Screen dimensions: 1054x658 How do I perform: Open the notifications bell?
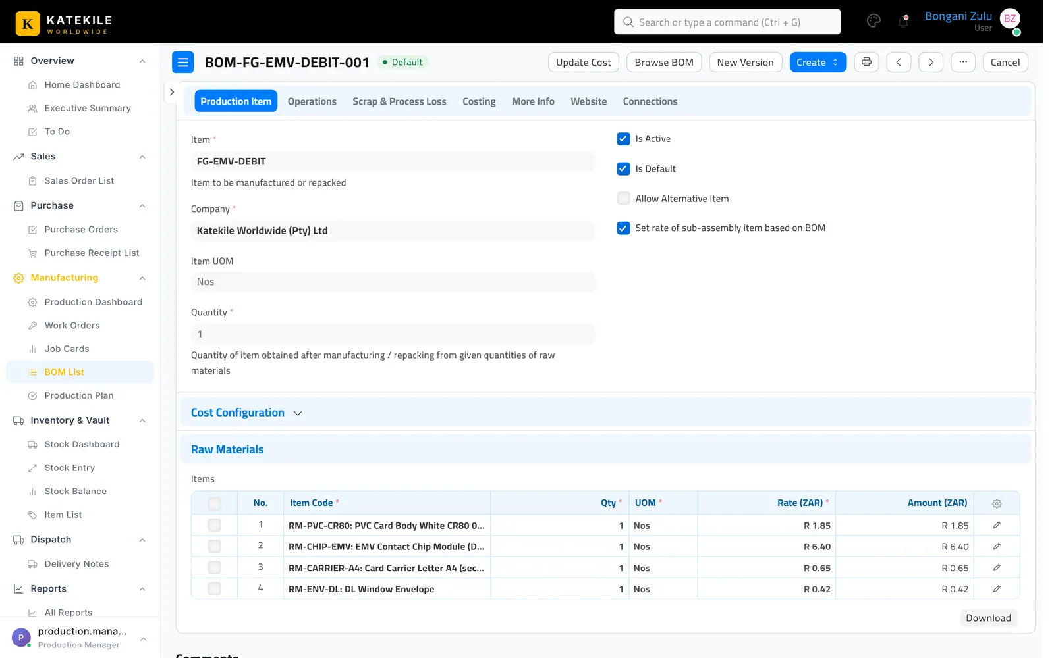click(903, 22)
